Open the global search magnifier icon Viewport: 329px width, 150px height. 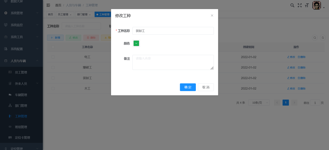pyautogui.click(x=292, y=5)
